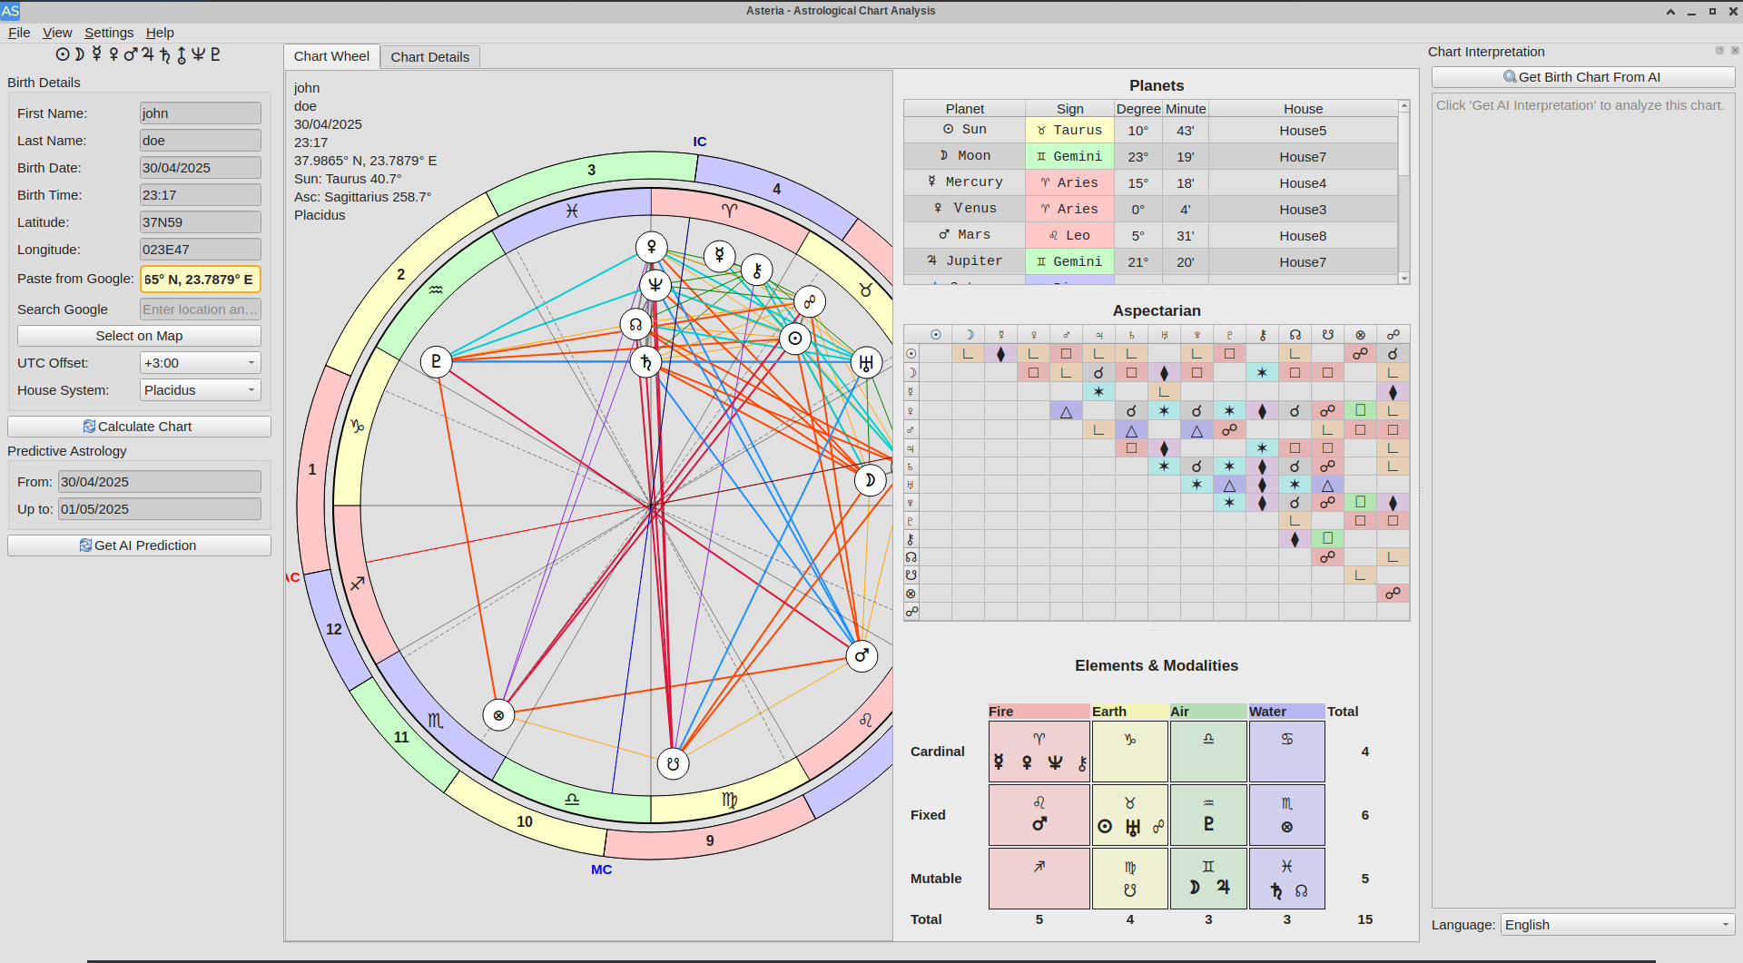Click the Select on Map button
Screen dimensions: 1743x963
139,336
